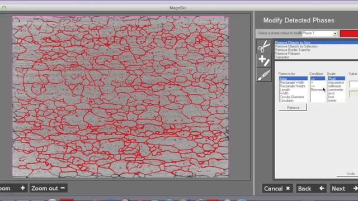Choose Area in Remove by list
358x201 pixels.
click(293, 79)
